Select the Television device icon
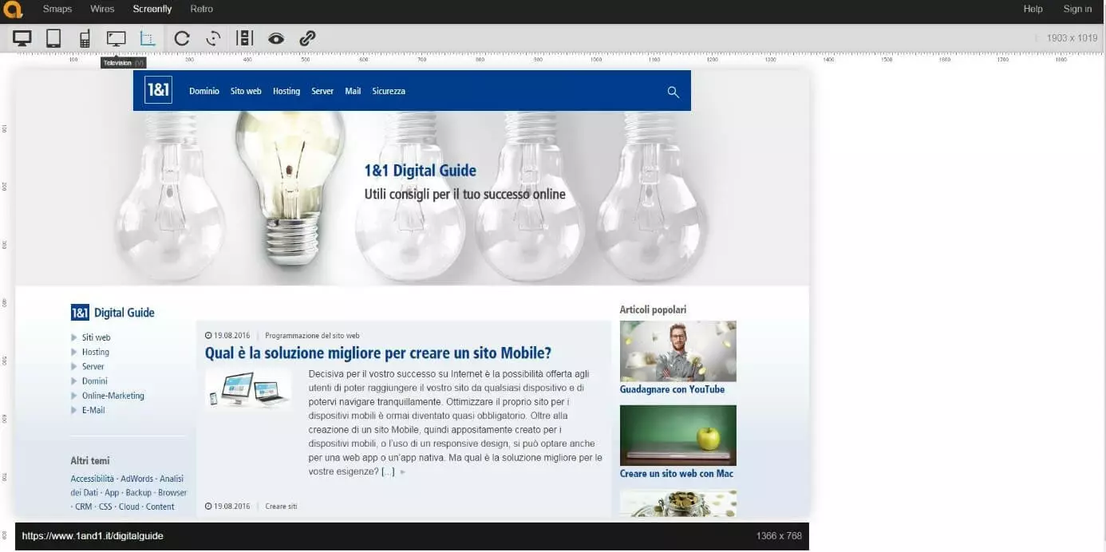 (117, 38)
